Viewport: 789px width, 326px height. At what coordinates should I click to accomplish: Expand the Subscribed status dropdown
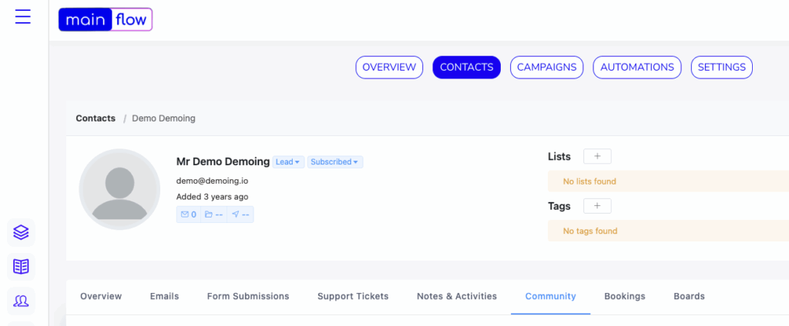tap(335, 161)
